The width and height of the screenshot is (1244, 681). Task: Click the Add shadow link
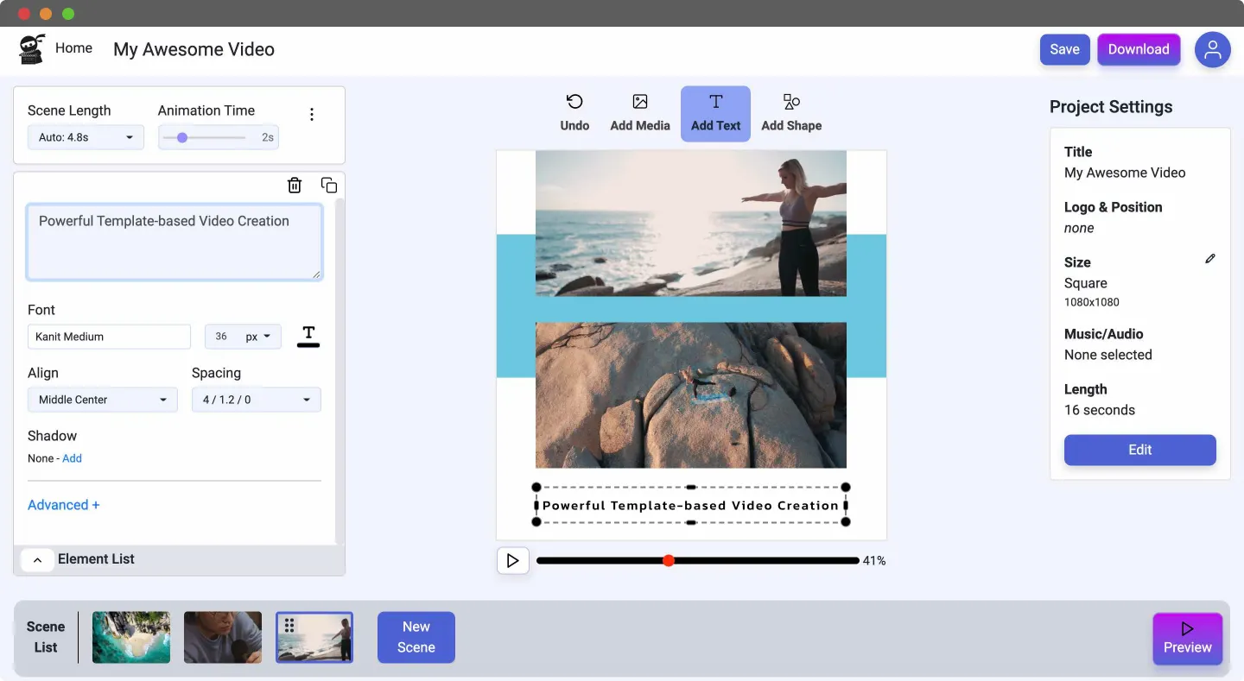(72, 458)
